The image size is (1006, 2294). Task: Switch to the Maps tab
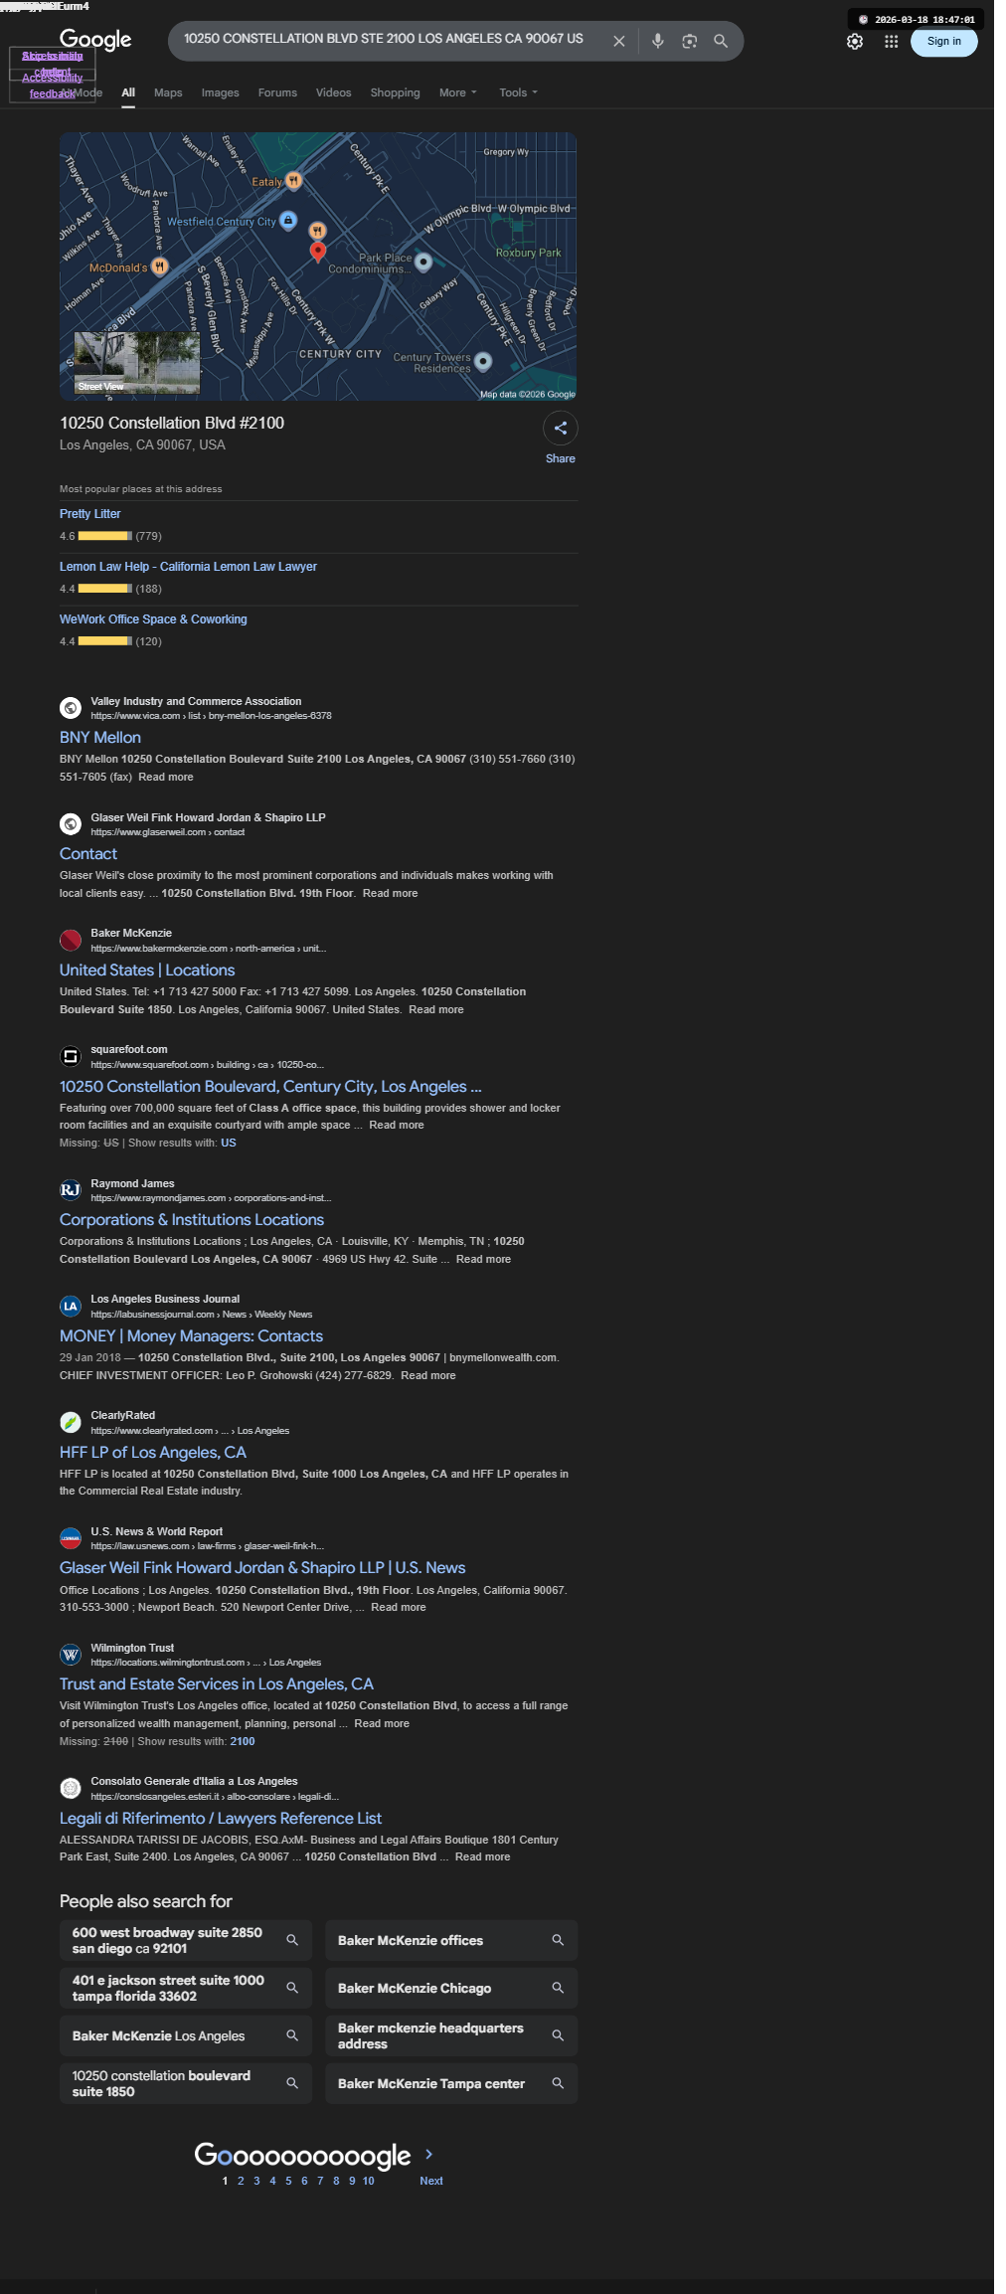tap(168, 92)
